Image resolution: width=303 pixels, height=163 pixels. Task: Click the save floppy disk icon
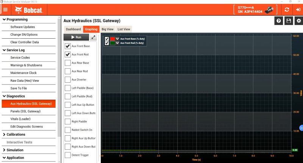[x=289, y=21]
